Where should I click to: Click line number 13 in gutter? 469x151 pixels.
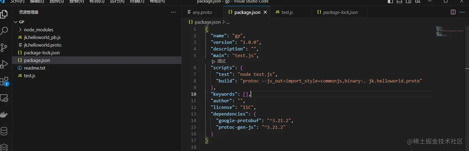(193, 114)
